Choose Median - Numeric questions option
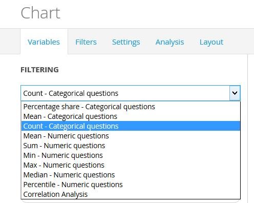 point(131,175)
